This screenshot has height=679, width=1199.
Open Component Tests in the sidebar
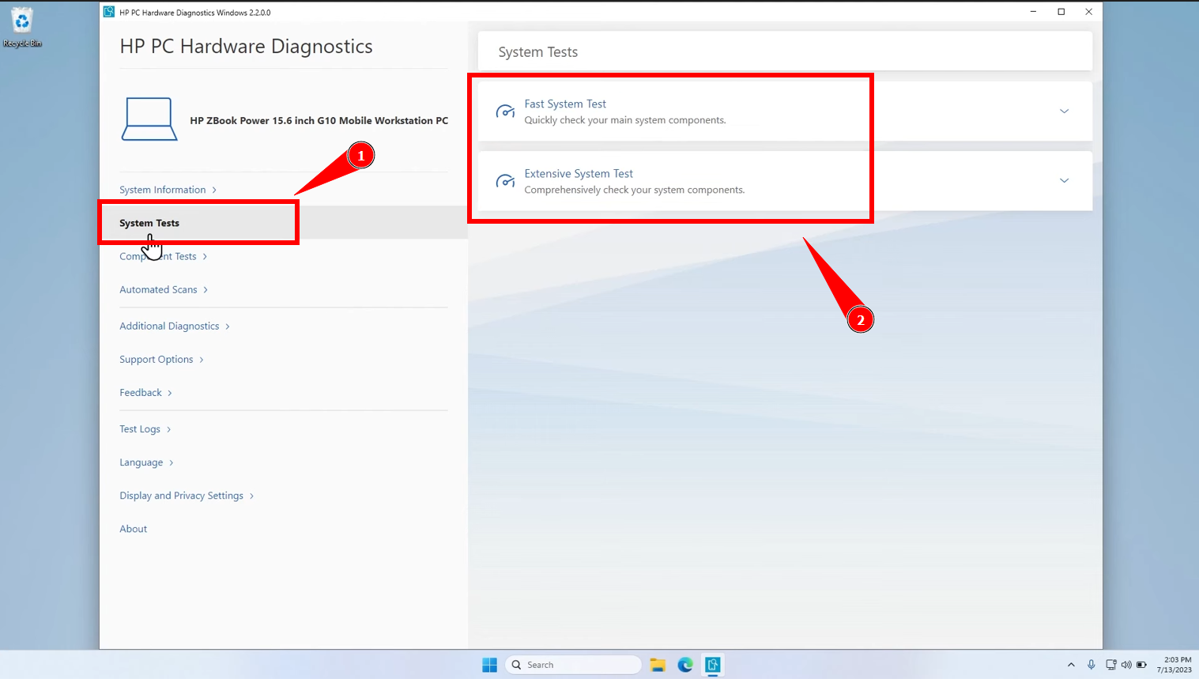(x=157, y=255)
